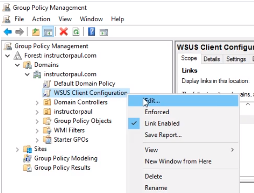Select the WSUS Client Configuration label
Screen dimensions: 254x193
pyautogui.click(x=91, y=93)
